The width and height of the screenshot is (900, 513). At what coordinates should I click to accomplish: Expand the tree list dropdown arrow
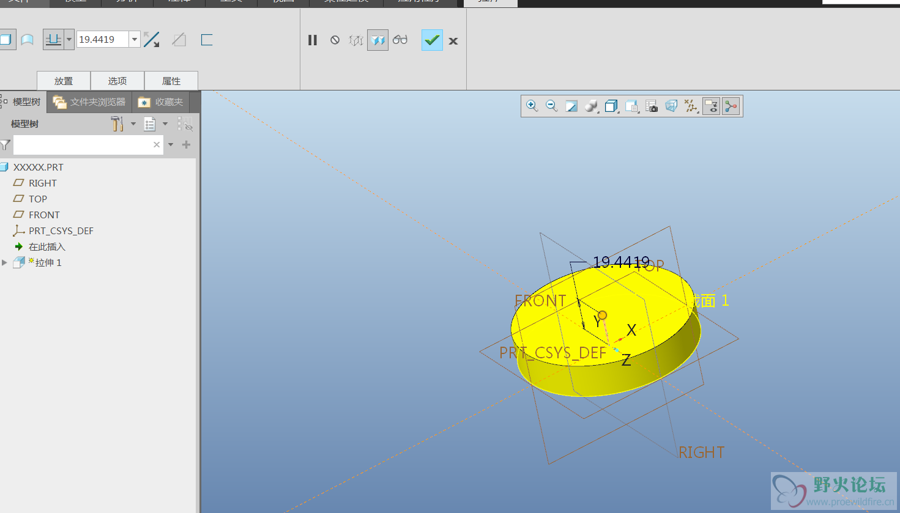(165, 124)
